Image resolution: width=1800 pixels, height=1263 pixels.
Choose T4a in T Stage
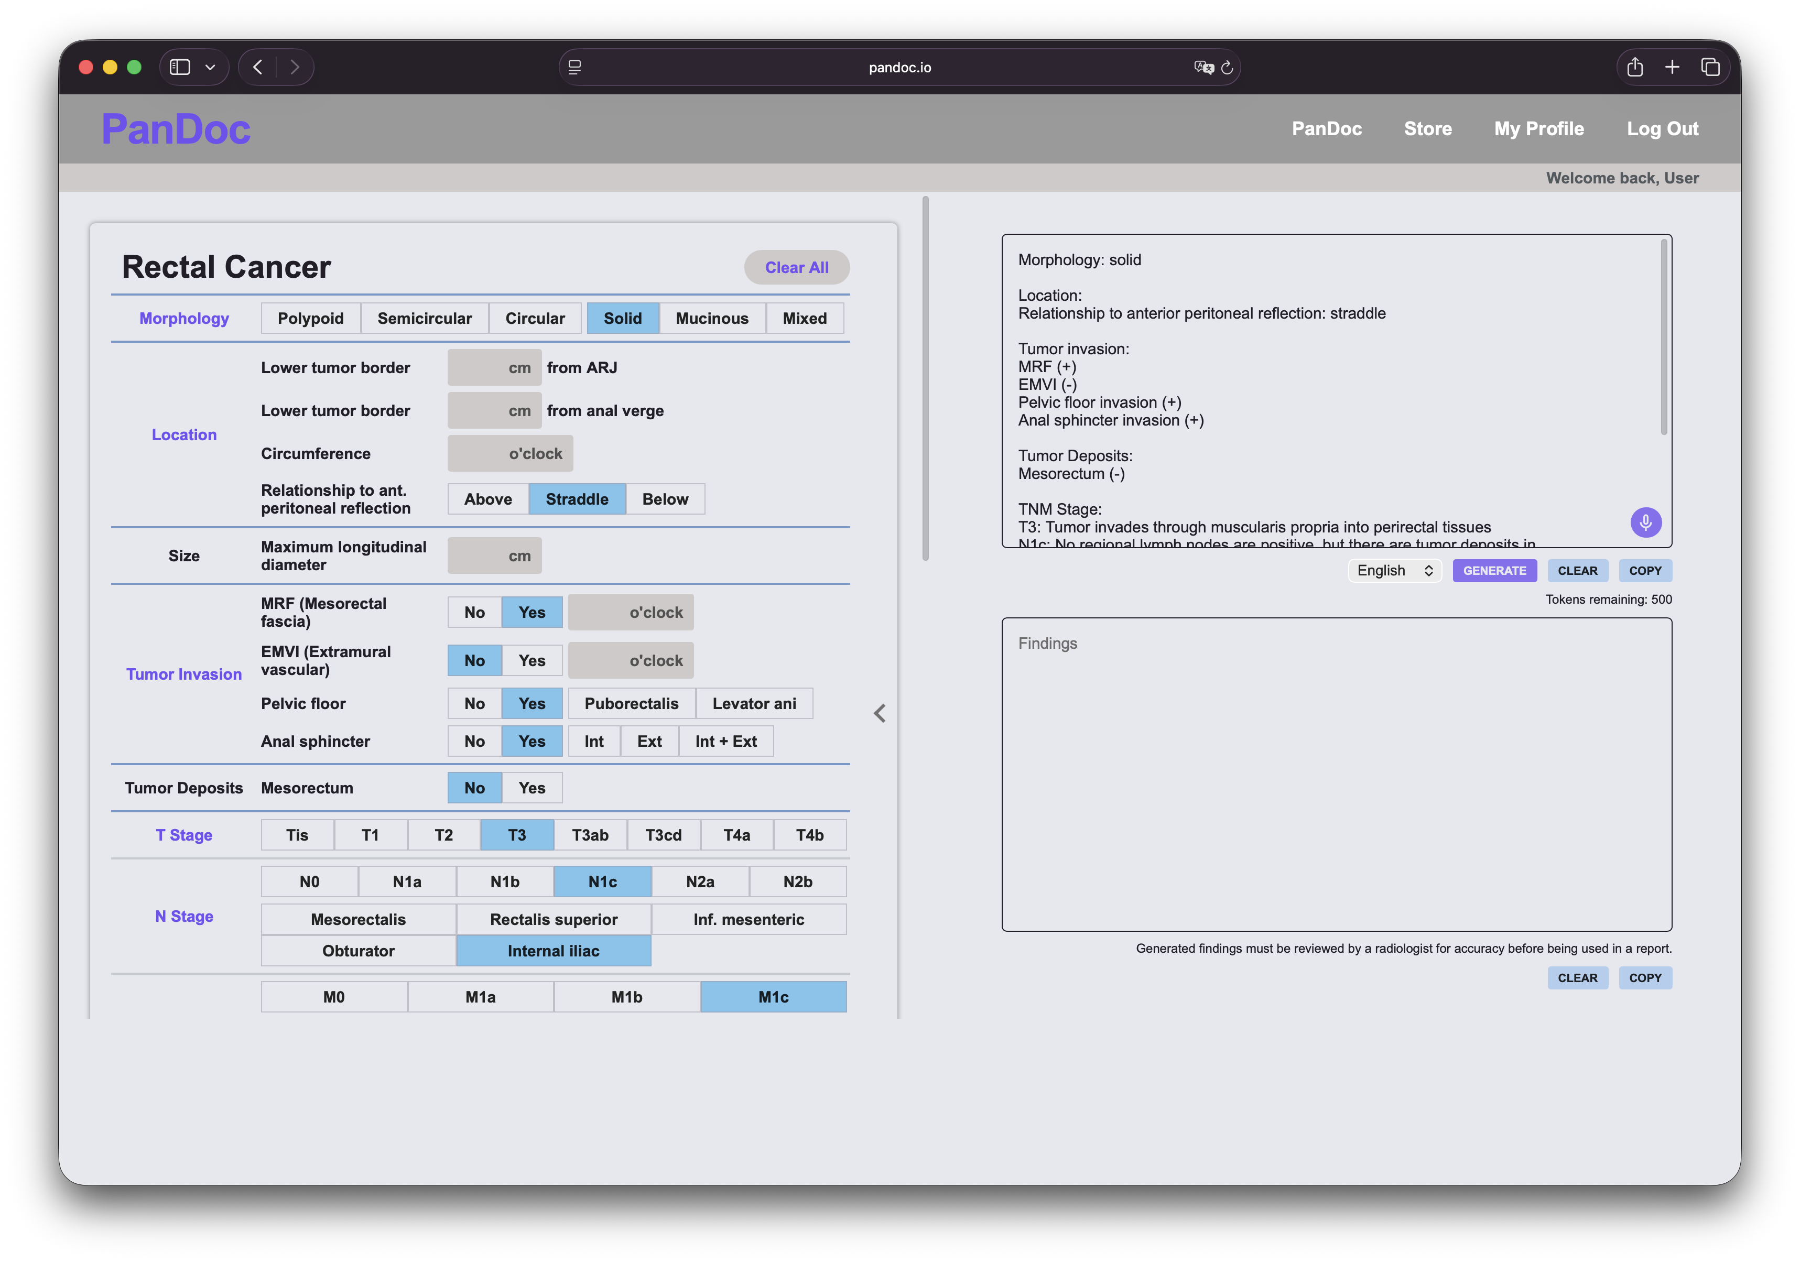coord(736,835)
